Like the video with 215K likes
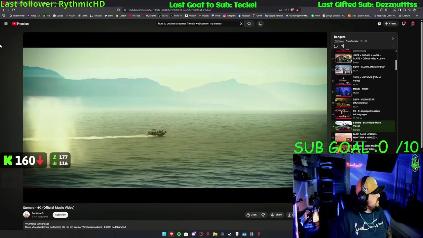 (251, 215)
